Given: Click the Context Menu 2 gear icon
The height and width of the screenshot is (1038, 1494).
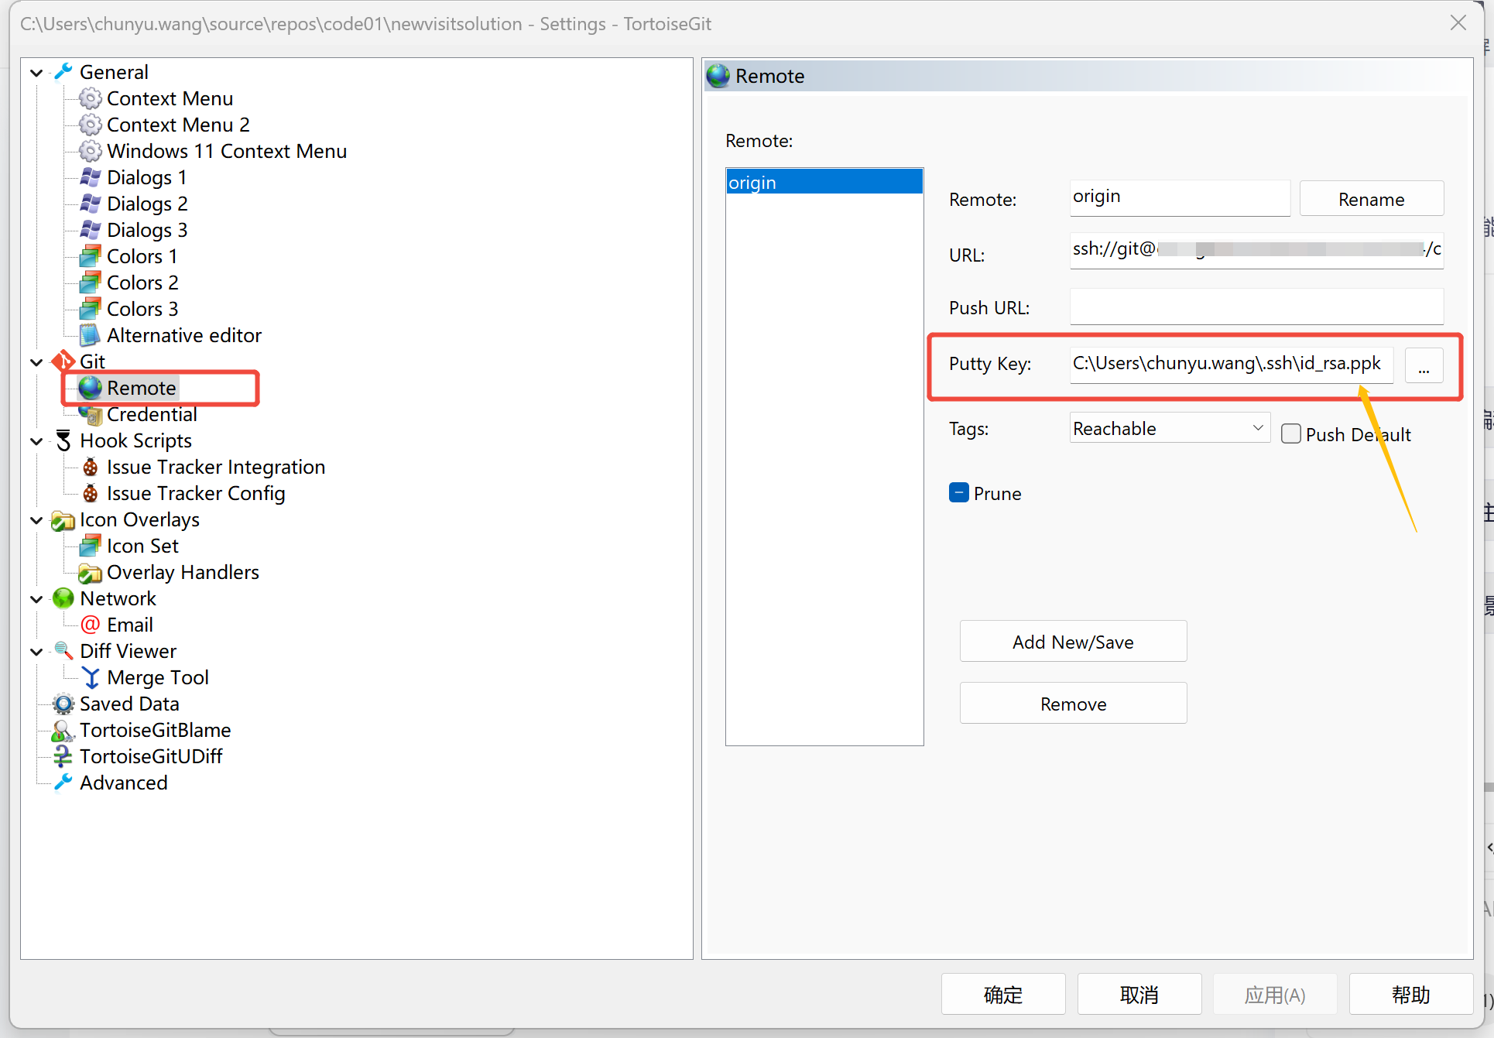Looking at the screenshot, I should (x=91, y=125).
